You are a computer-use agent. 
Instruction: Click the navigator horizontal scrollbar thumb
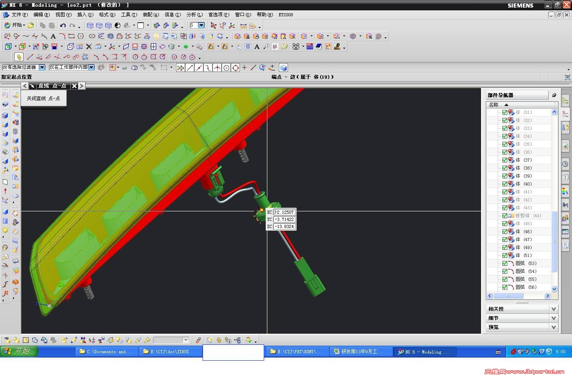508,296
